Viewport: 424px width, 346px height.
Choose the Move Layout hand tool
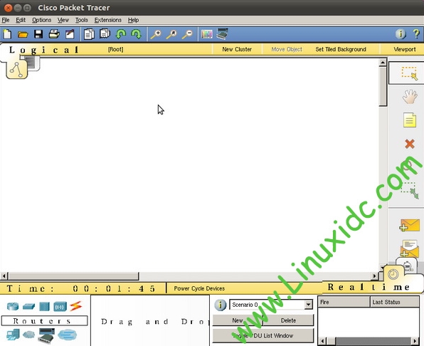(410, 97)
